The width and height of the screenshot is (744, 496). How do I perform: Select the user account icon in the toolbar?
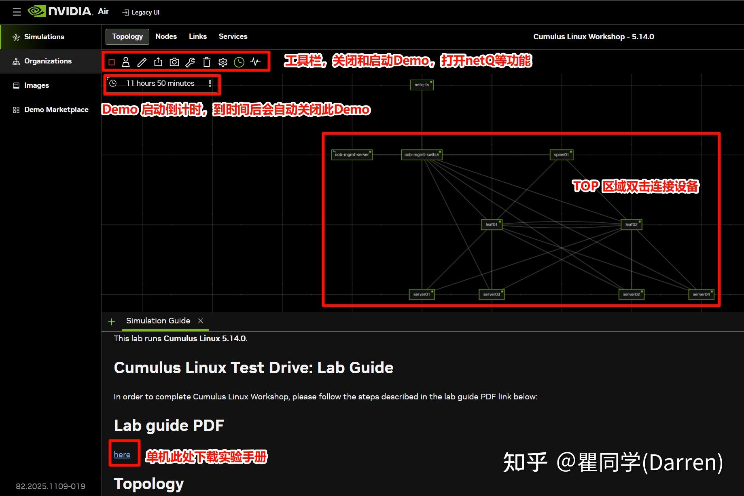[126, 62]
